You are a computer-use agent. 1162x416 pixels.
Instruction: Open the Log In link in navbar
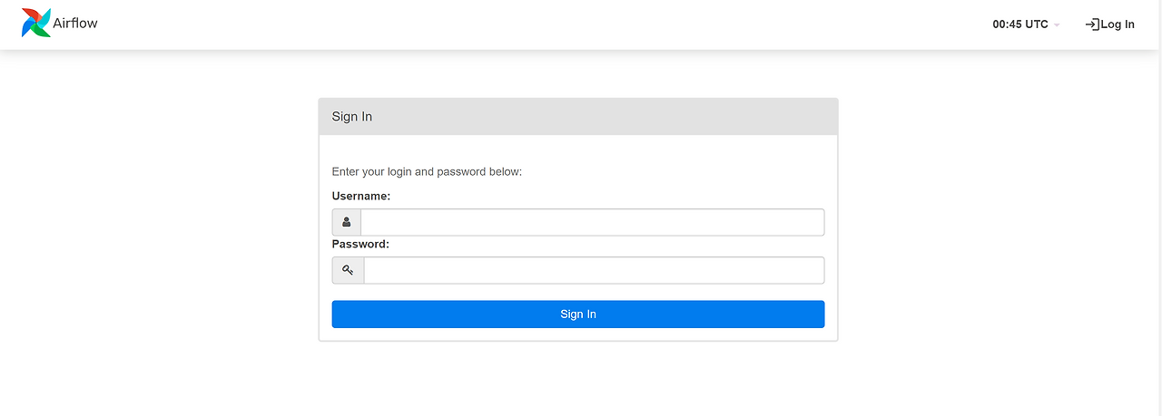(x=1118, y=24)
